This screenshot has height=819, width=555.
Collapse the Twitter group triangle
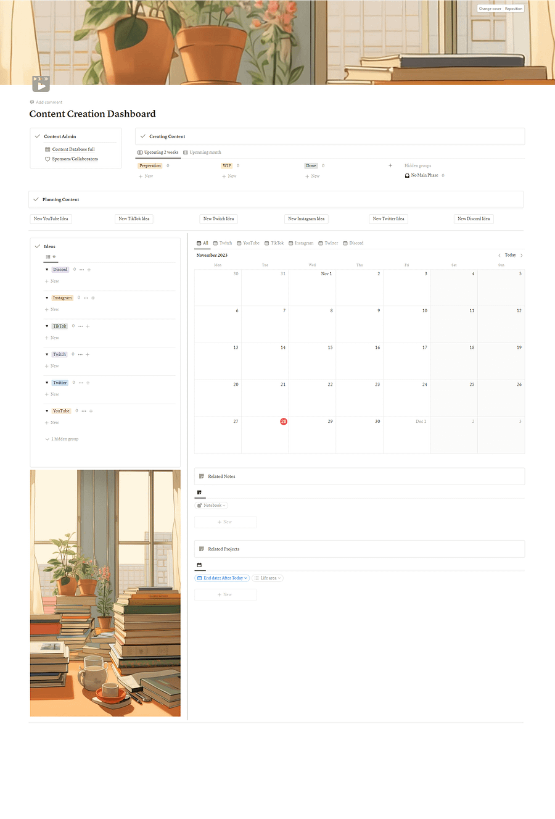click(47, 383)
